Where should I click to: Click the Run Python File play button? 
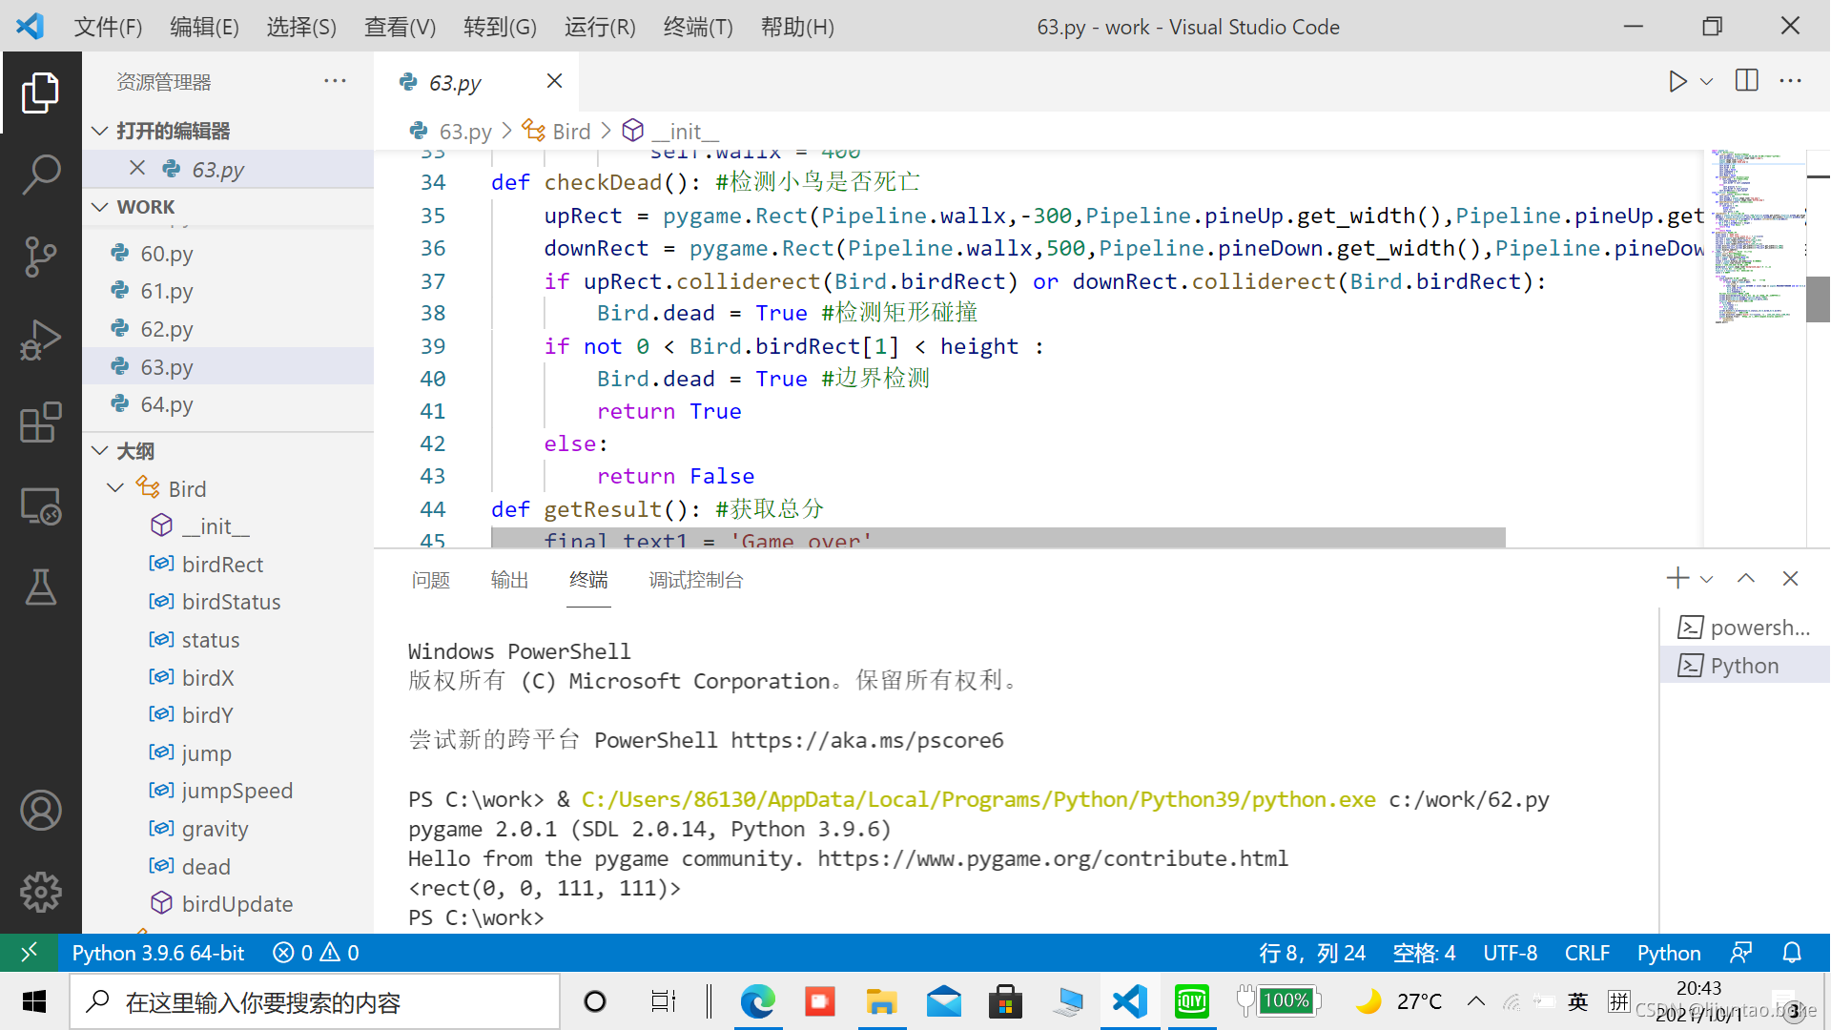pos(1677,81)
